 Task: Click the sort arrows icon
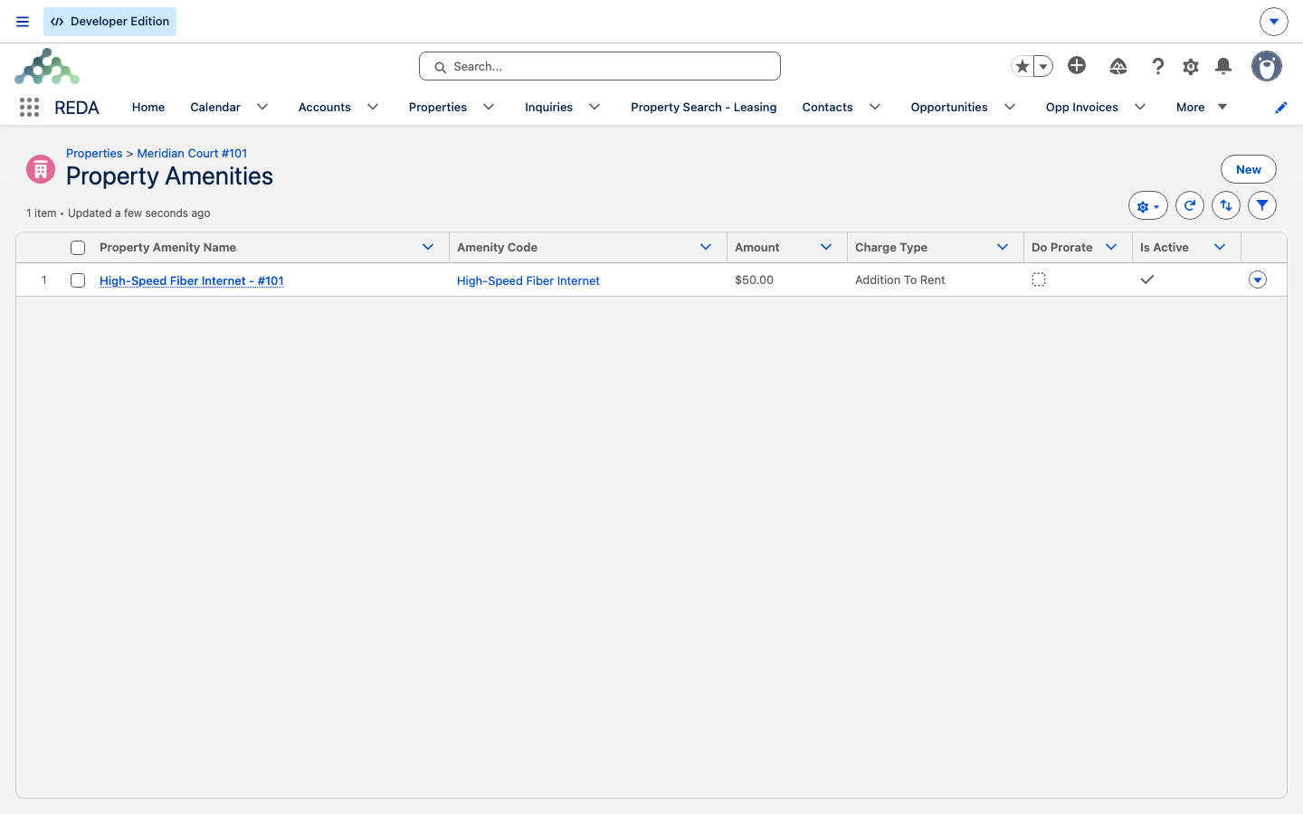pos(1226,205)
